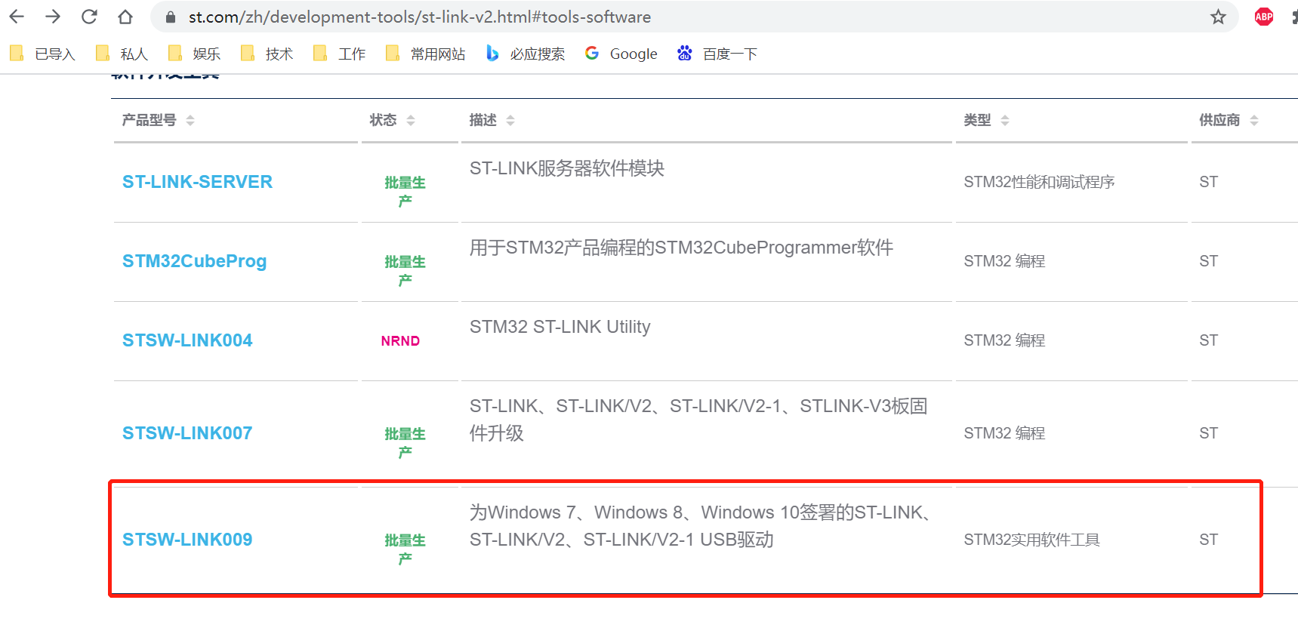Sort table by 状态 column

(392, 120)
